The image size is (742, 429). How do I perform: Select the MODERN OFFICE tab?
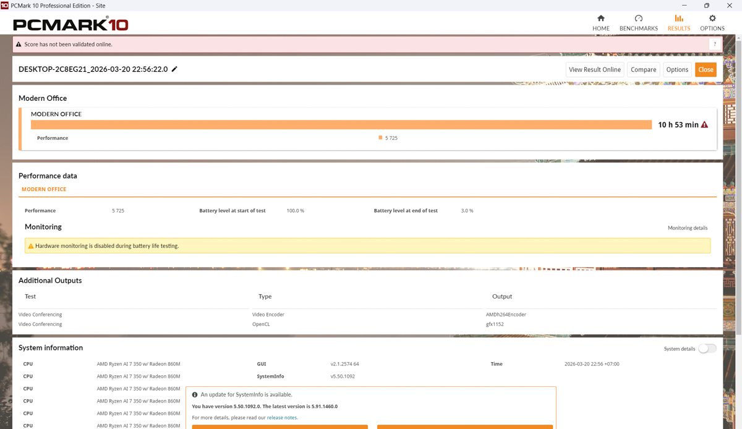tap(44, 189)
